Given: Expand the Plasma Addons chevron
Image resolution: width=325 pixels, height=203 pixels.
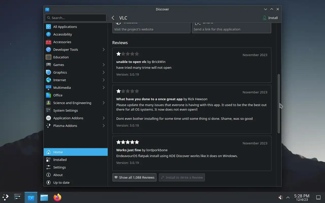Looking at the screenshot, I should click(x=104, y=126).
